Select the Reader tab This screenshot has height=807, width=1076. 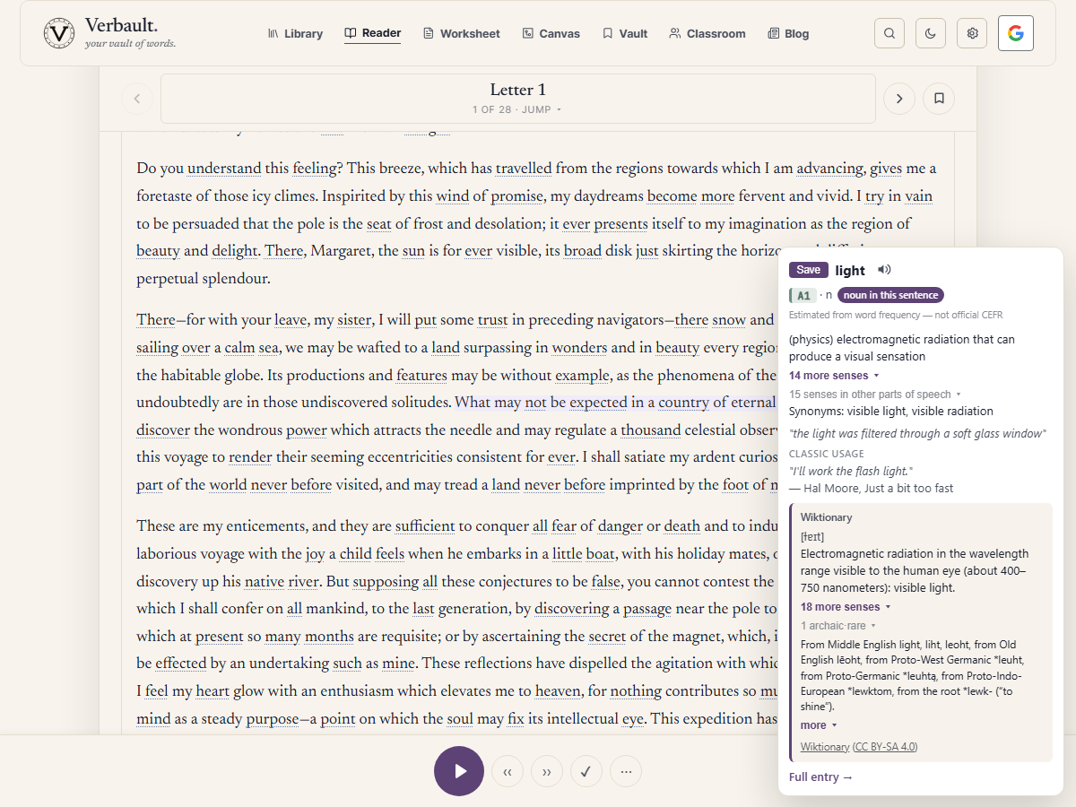click(373, 33)
